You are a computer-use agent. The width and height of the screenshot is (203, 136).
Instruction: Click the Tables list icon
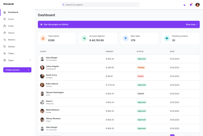5,53
